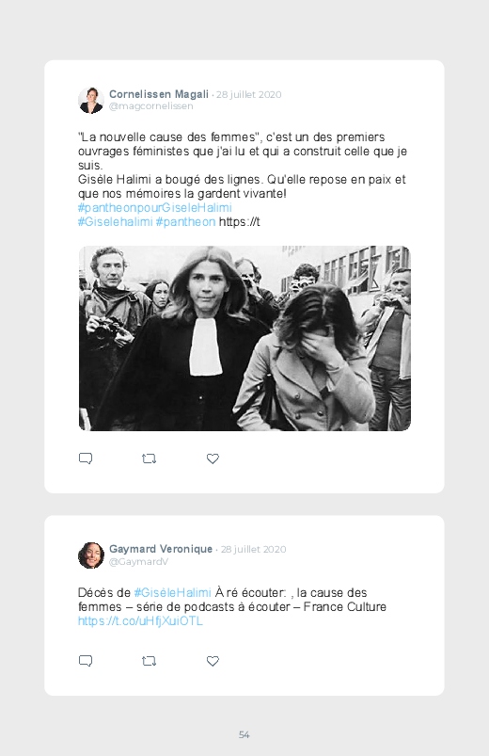Open the @magcornelissen handle
489x756 pixels.
coord(150,106)
